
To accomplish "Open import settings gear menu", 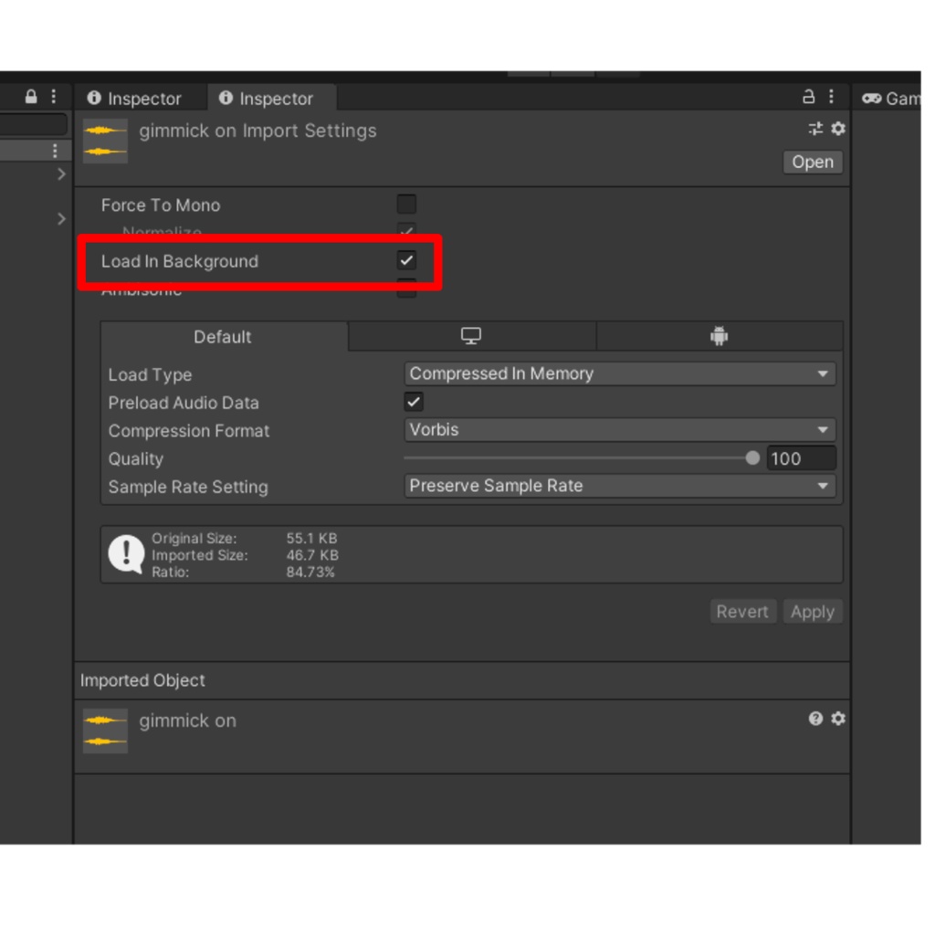I will tap(838, 129).
